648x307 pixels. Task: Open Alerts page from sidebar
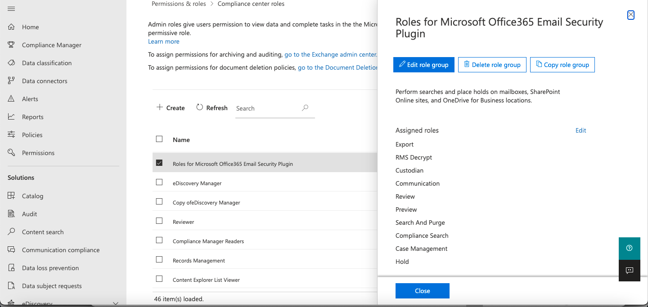coord(30,99)
